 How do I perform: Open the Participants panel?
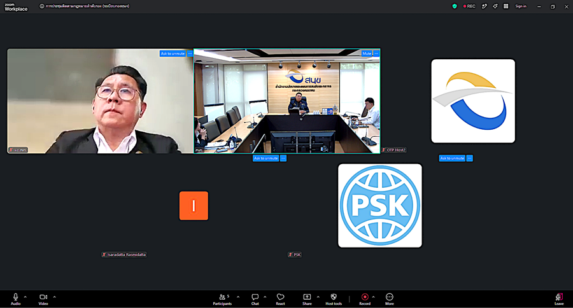[x=223, y=299]
